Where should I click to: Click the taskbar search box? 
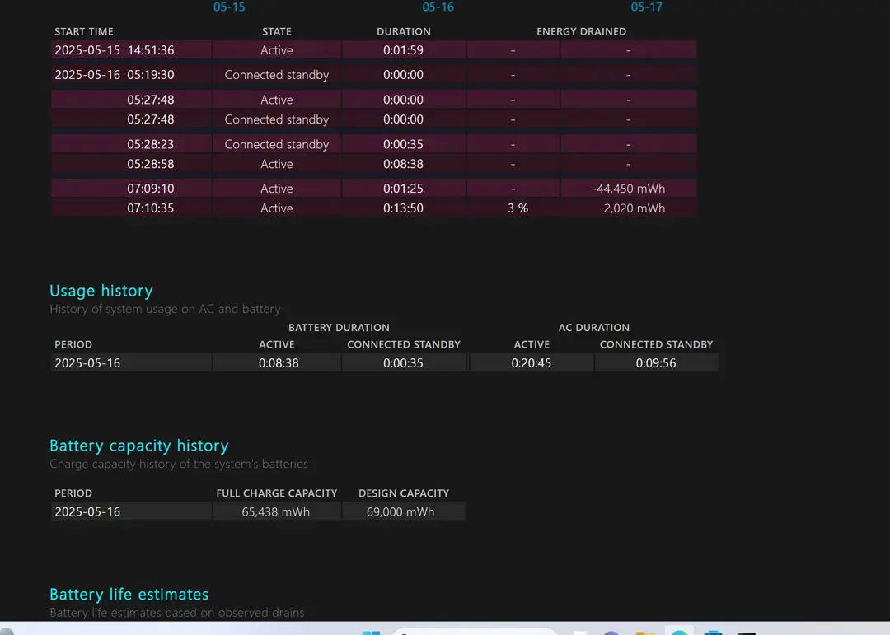(x=474, y=632)
